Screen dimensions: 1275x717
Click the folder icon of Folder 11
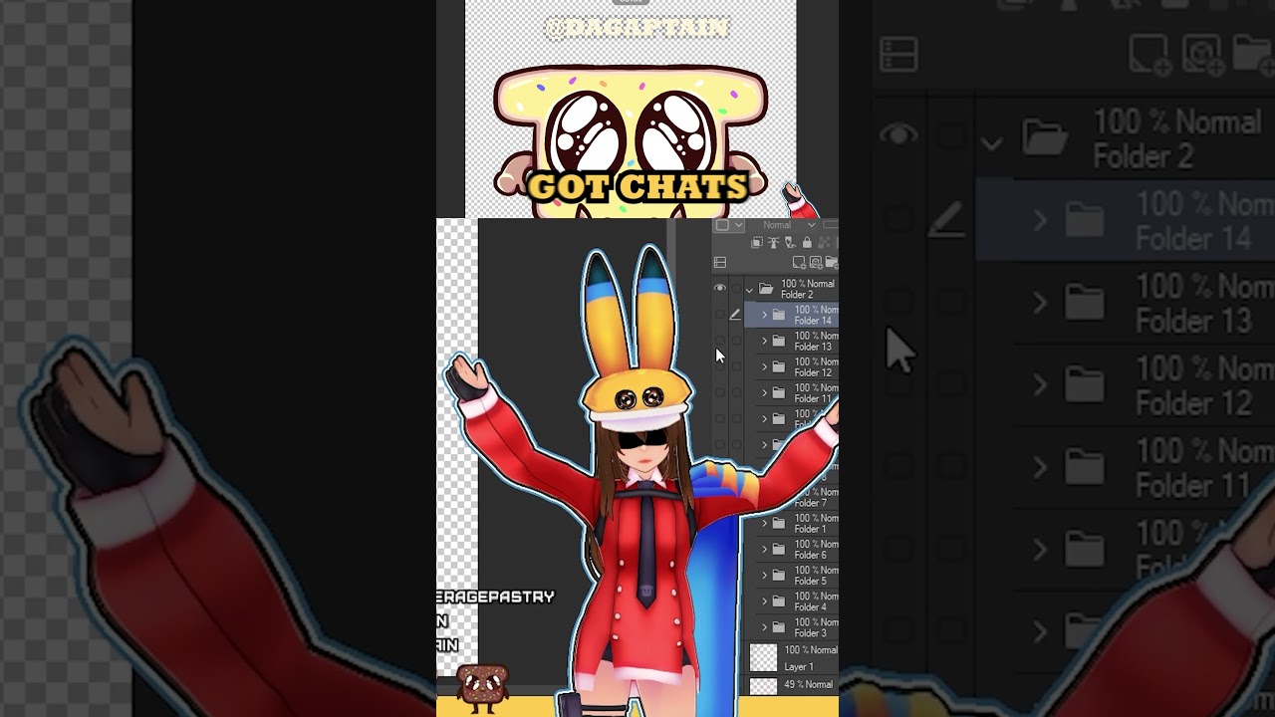(x=779, y=392)
